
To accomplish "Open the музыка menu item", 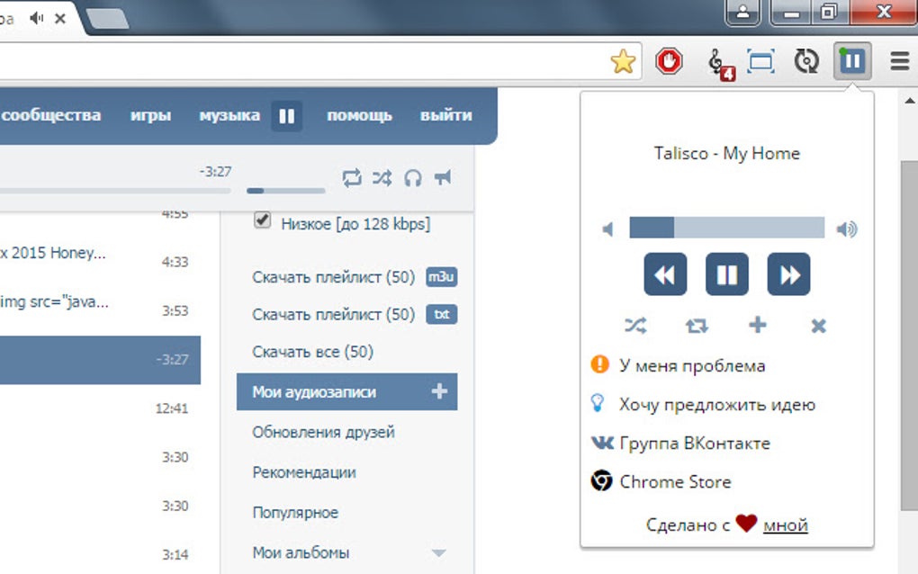I will coord(229,115).
